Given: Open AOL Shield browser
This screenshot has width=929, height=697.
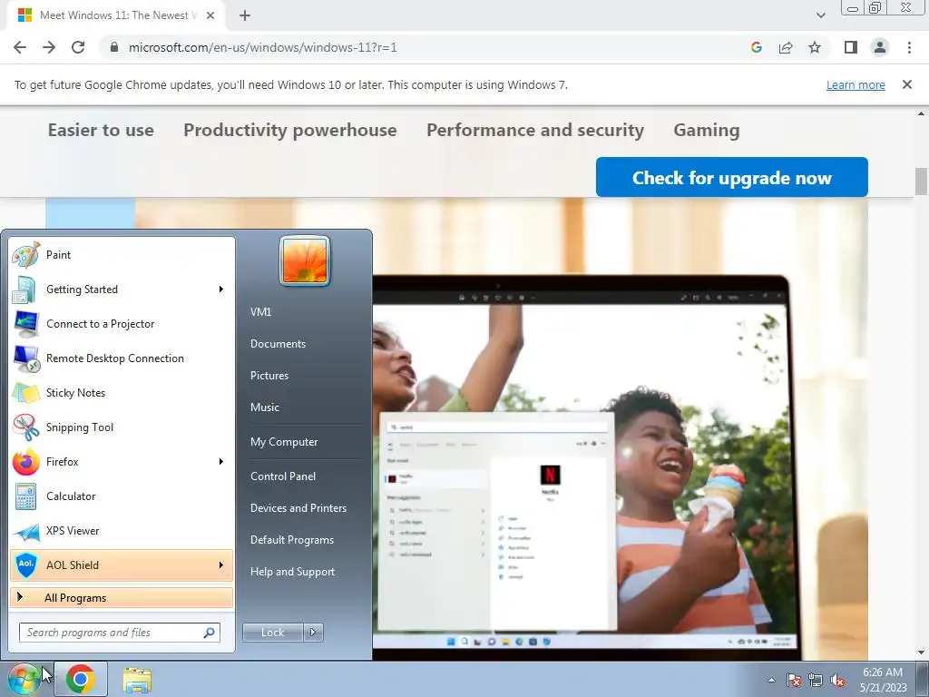Looking at the screenshot, I should coord(122,565).
